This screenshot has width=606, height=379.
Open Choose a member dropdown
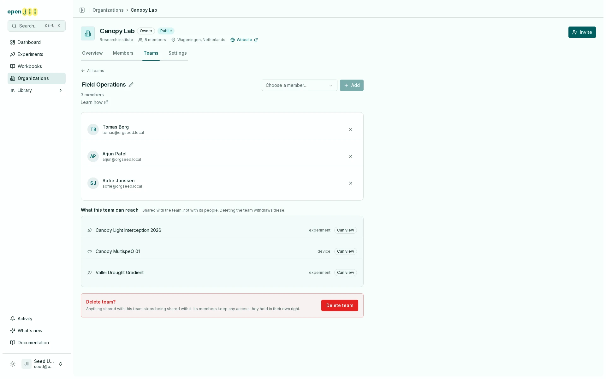[x=299, y=85]
